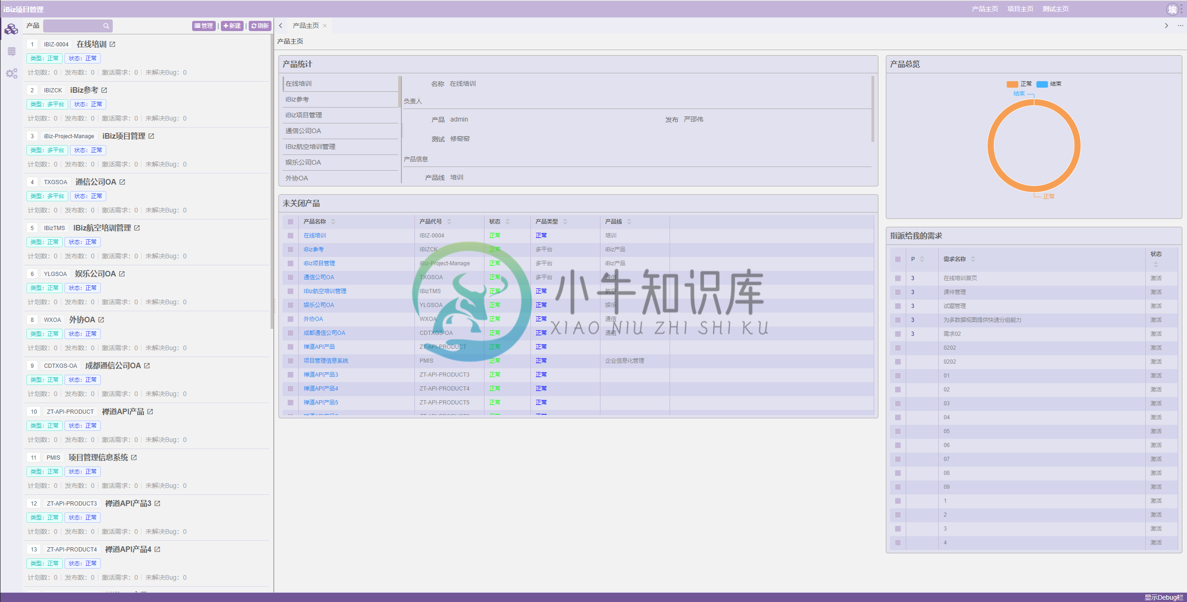Toggle the orange 正常 legend swatch
1187x602 pixels.
coord(1012,84)
